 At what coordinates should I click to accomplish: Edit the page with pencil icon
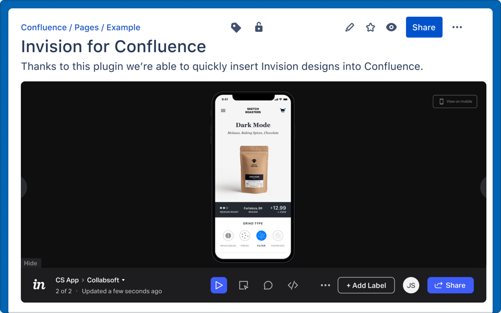pyautogui.click(x=350, y=28)
